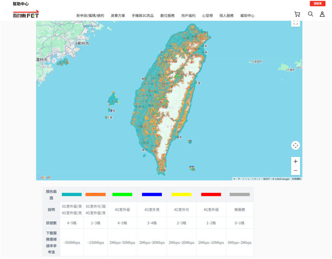Open the shopping cart icon
332x259 pixels.
coord(297,14)
